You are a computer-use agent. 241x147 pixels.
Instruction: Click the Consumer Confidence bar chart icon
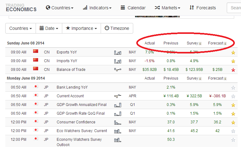(117, 122)
